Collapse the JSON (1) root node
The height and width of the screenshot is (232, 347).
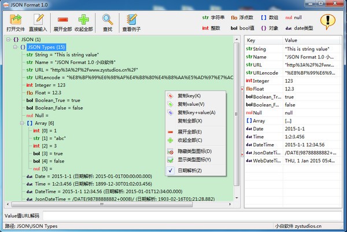click(x=9, y=39)
